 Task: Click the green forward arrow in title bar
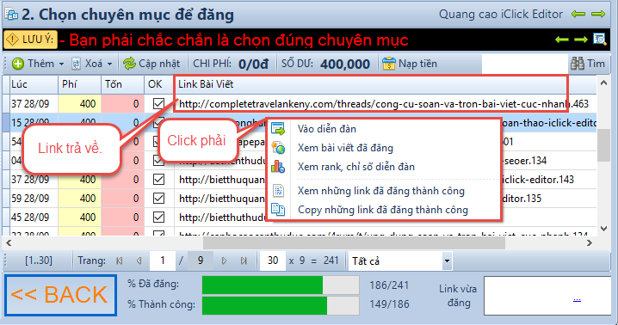[x=598, y=14]
